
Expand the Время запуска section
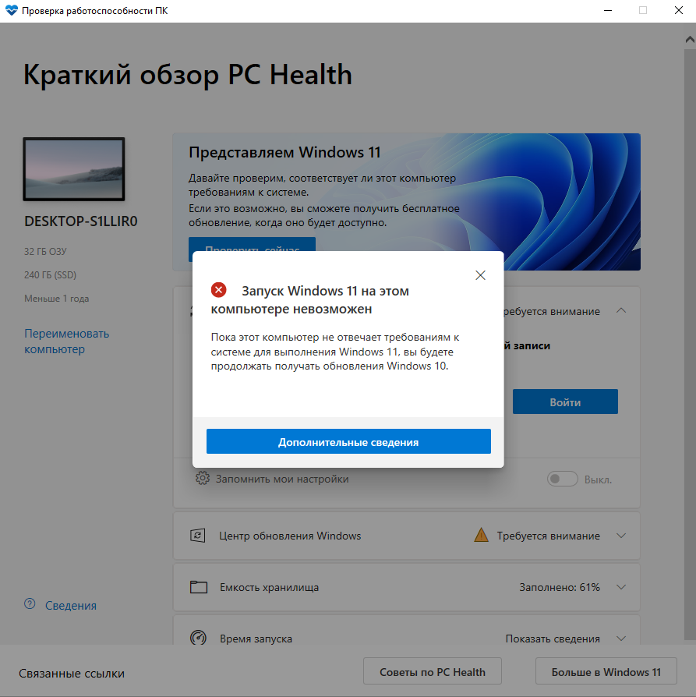tap(621, 639)
